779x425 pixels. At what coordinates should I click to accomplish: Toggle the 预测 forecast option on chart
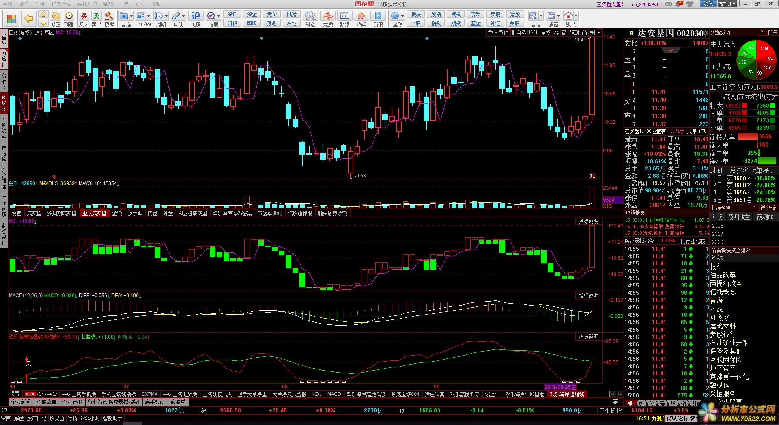[574, 32]
